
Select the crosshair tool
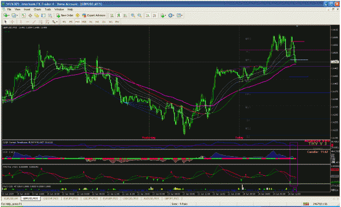pyautogui.click(x=12, y=22)
